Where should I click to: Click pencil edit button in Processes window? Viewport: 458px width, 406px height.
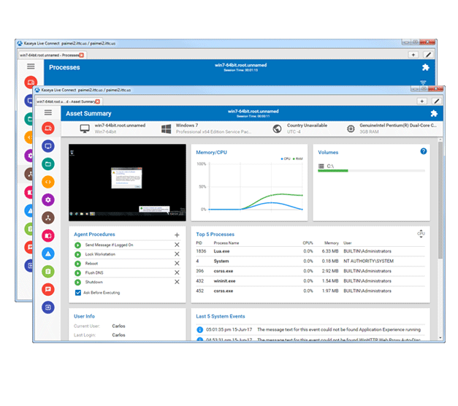tap(428, 55)
